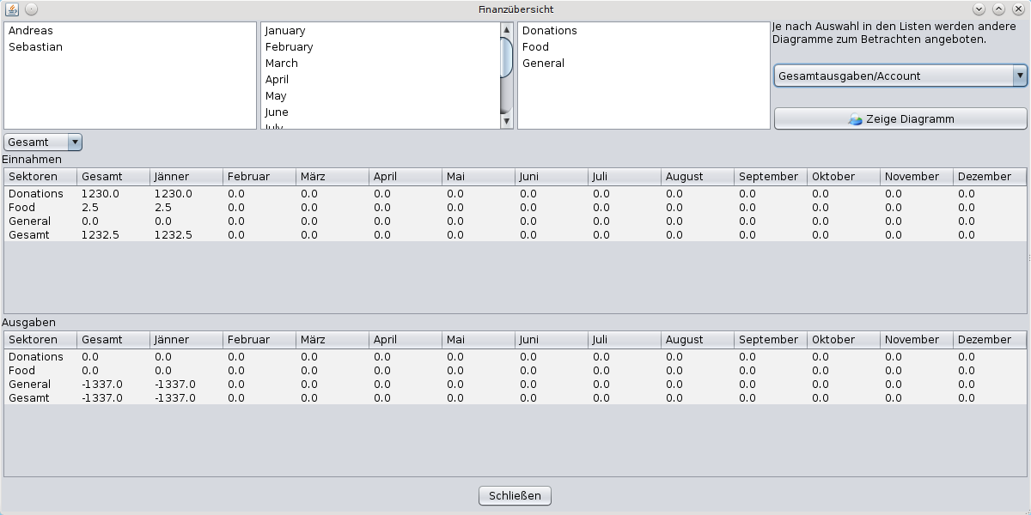
Task: Click the month list scrollbar thumb
Action: pyautogui.click(x=507, y=57)
